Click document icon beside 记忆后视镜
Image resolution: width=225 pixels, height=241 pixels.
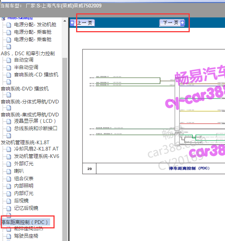(9, 208)
